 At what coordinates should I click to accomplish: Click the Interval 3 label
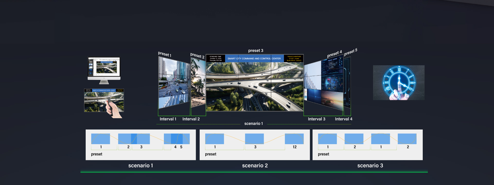(316, 119)
